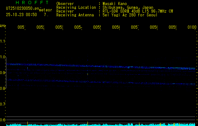Screen dimensions: 198x126
Task: Click the 0.8 kHz frequency axis label
Action: point(3,89)
